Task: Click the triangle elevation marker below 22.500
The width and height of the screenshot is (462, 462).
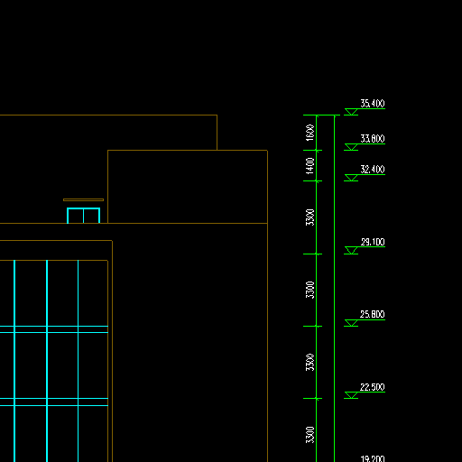Action: [x=351, y=395]
